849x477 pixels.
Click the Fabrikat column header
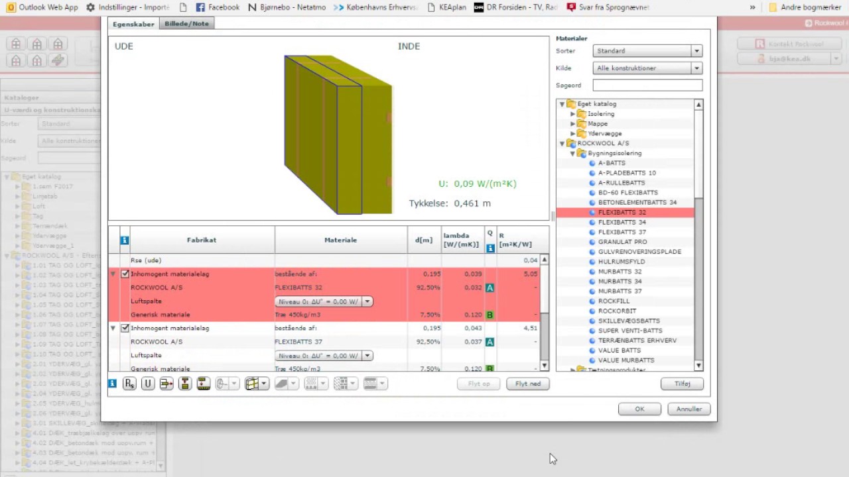coord(202,240)
